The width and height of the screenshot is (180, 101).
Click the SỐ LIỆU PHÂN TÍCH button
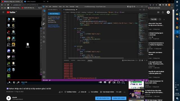(103, 98)
